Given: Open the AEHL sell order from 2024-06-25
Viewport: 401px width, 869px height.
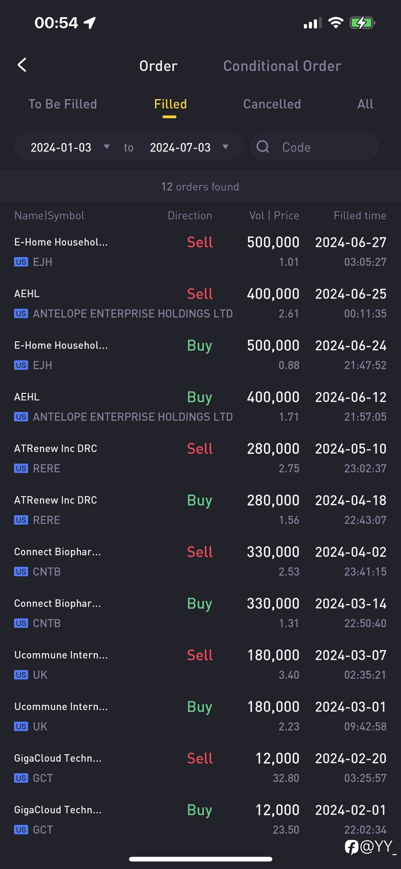Looking at the screenshot, I should (x=200, y=303).
